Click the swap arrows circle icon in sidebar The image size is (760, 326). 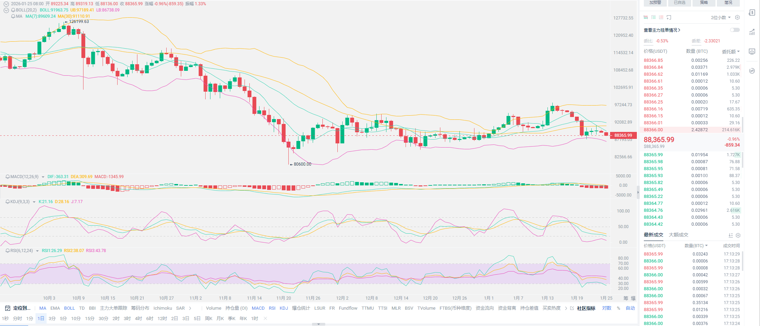click(x=752, y=71)
